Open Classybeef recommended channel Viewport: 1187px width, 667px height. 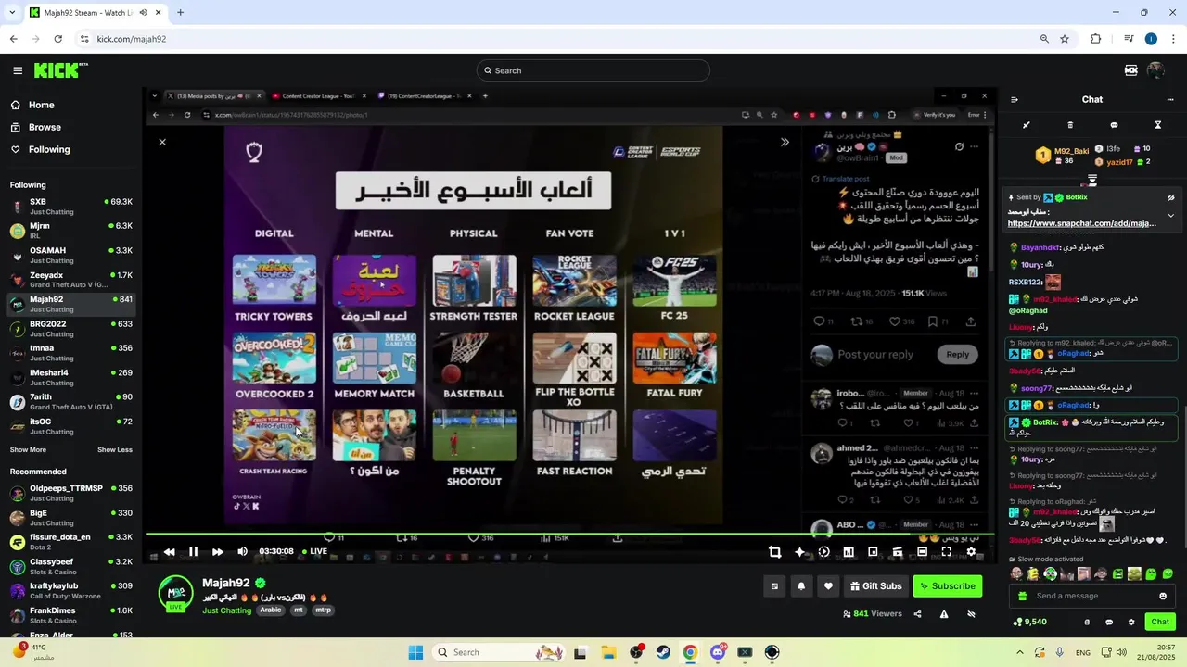pyautogui.click(x=71, y=566)
